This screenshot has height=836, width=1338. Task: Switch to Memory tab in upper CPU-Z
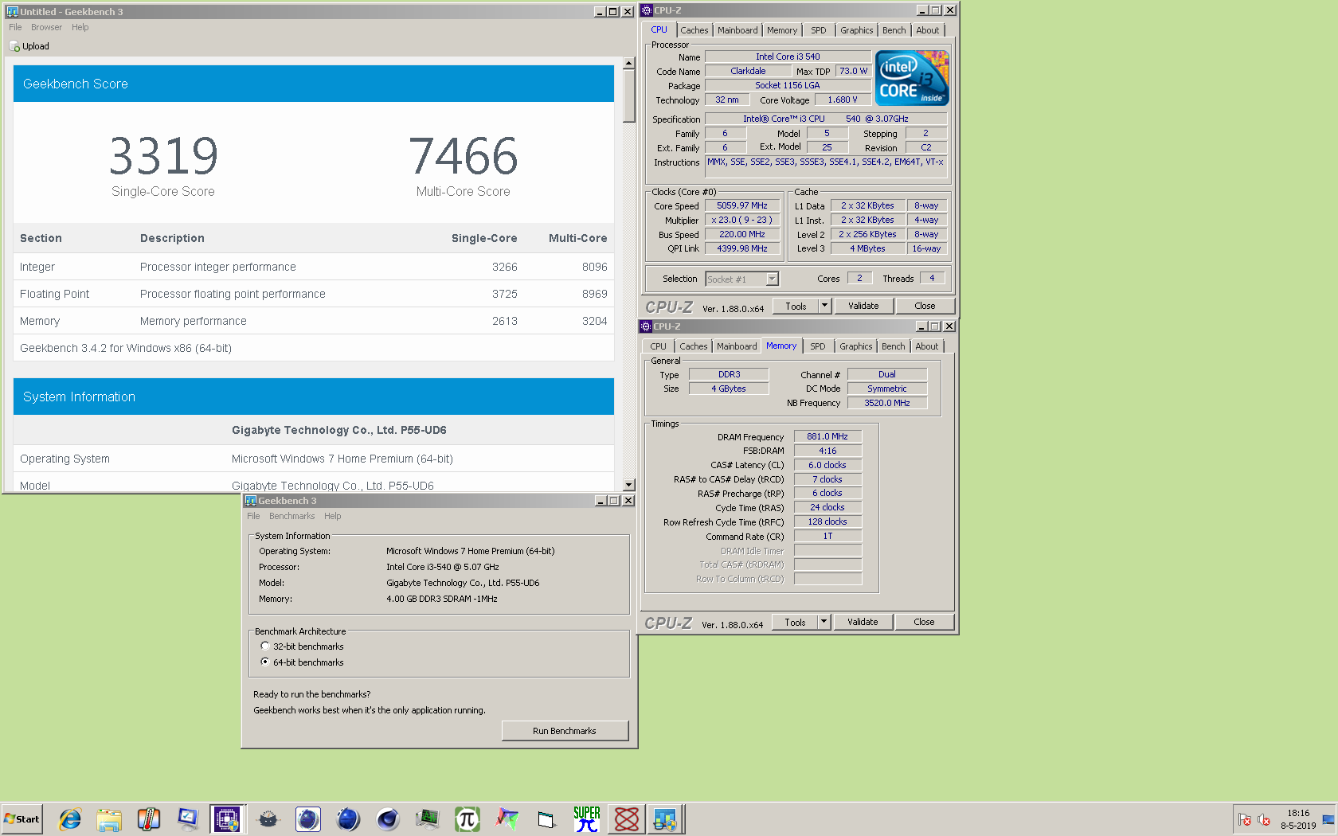782,30
